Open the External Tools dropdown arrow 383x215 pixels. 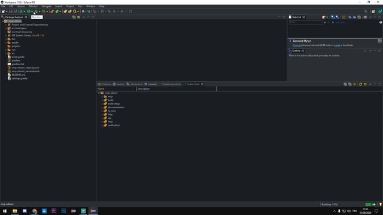tap(47, 11)
